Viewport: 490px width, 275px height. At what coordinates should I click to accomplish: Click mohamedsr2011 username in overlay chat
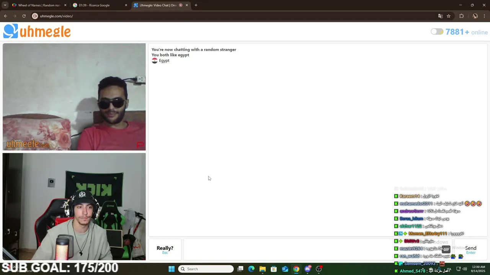[x=416, y=204]
